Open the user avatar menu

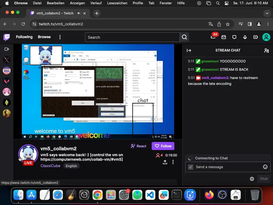tap(266, 37)
